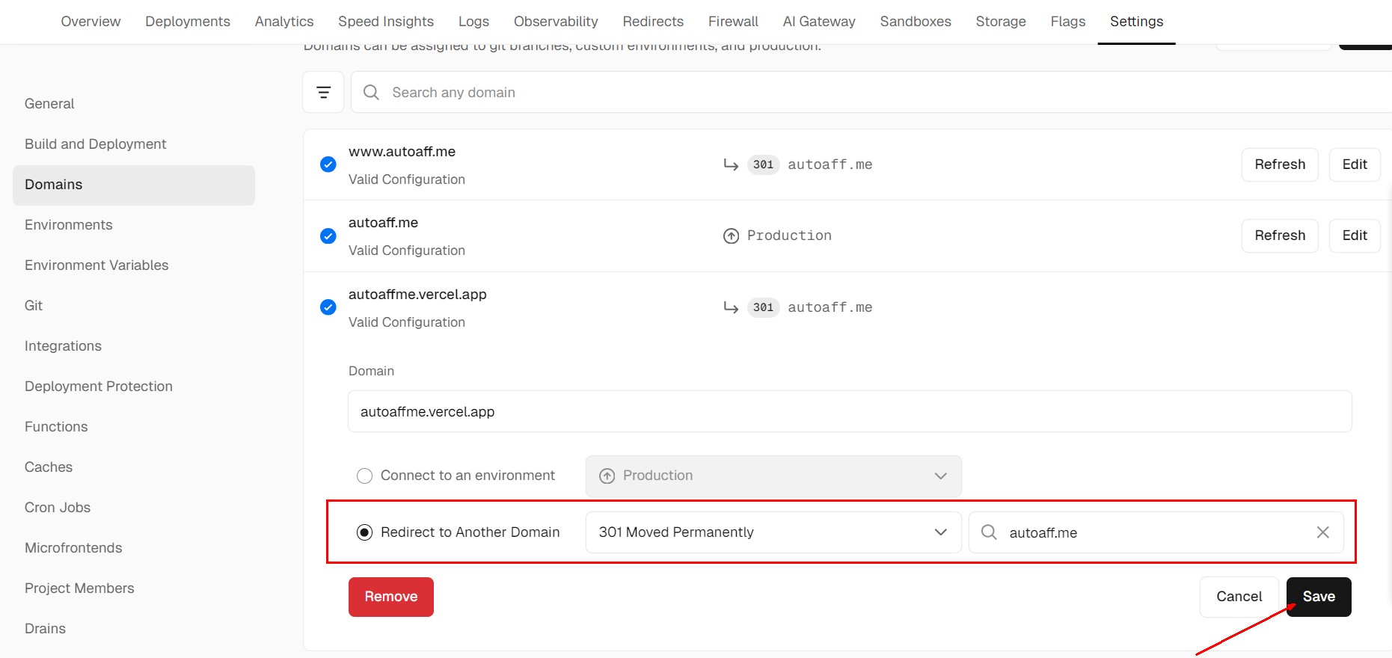Click Edit for www.autoaff.me

pos(1354,164)
